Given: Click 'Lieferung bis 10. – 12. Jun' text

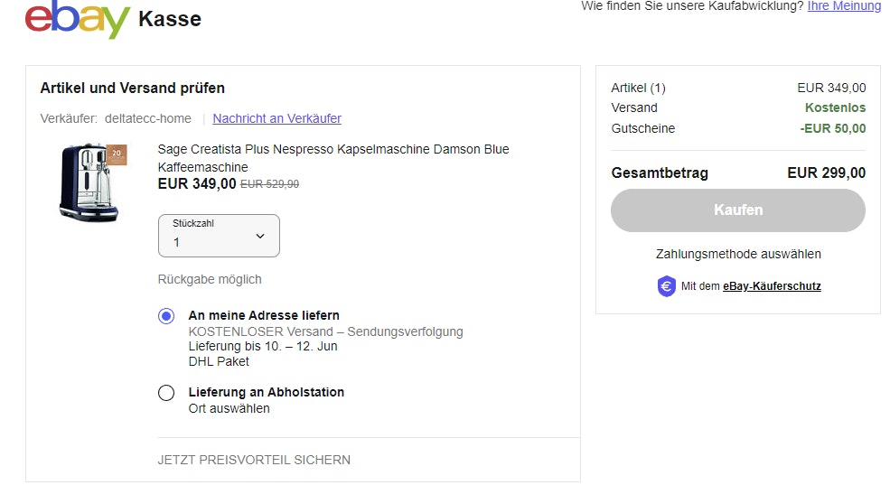Looking at the screenshot, I should coord(263,347).
